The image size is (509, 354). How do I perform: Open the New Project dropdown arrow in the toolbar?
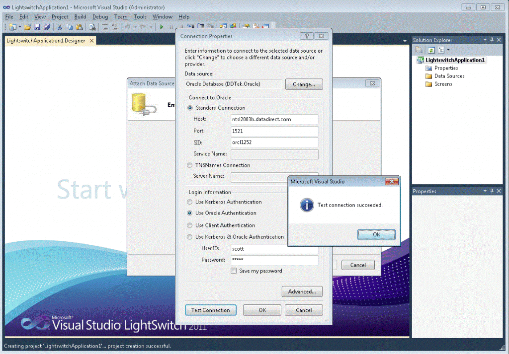tap(20, 27)
